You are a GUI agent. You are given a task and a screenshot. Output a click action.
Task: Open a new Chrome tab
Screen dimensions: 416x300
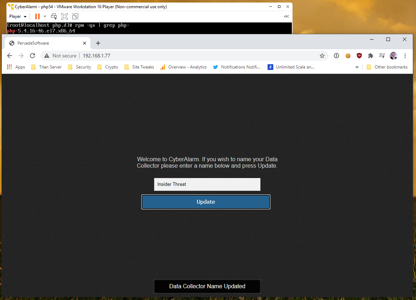(x=98, y=43)
